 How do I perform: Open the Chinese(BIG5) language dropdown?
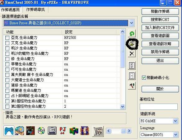click(175, 135)
